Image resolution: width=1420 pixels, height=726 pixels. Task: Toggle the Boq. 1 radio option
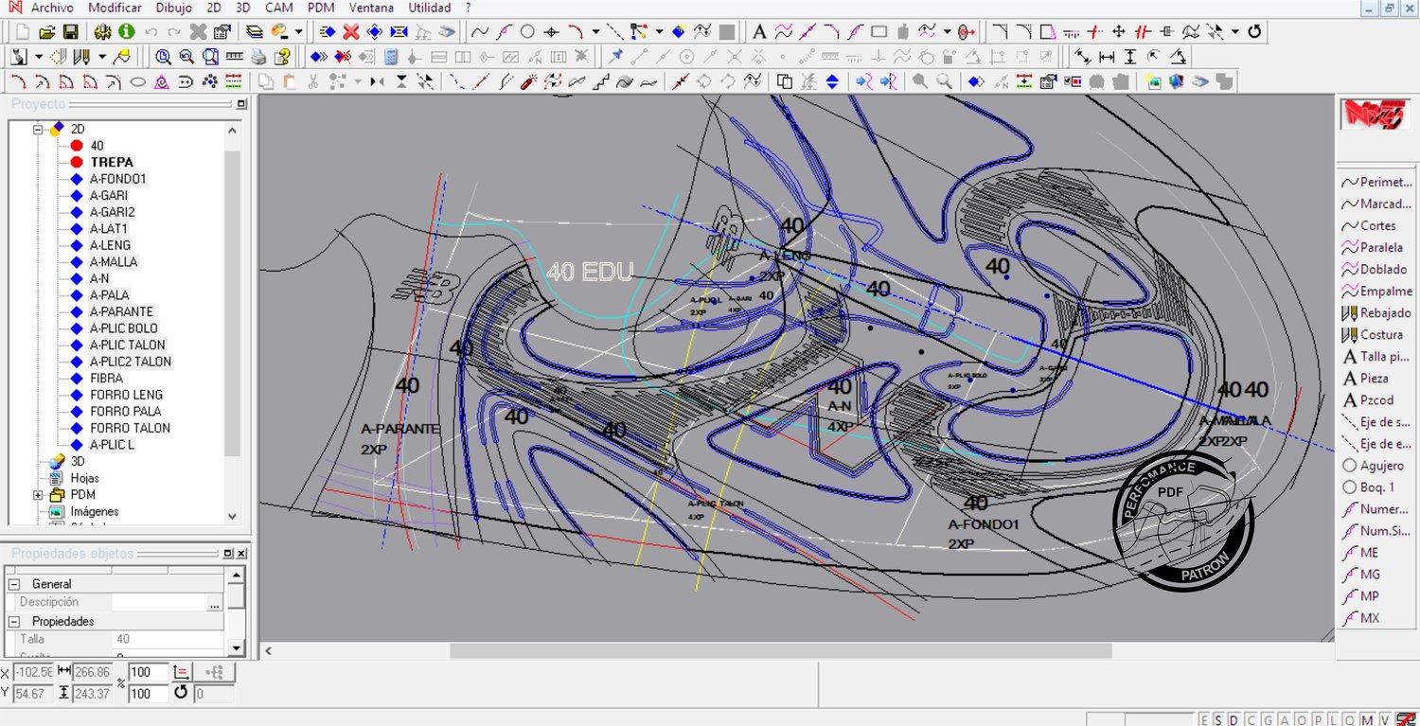1350,487
